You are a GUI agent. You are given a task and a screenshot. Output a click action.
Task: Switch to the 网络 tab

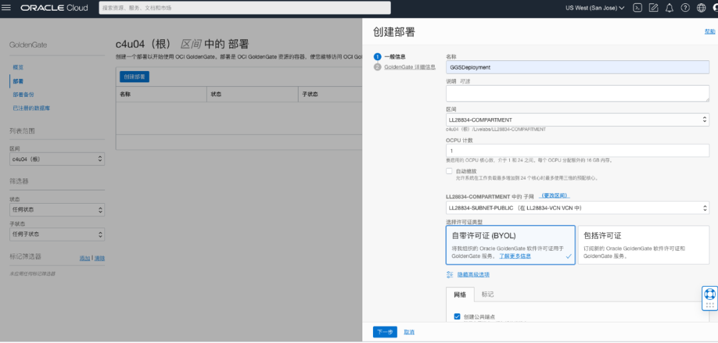tap(460, 295)
